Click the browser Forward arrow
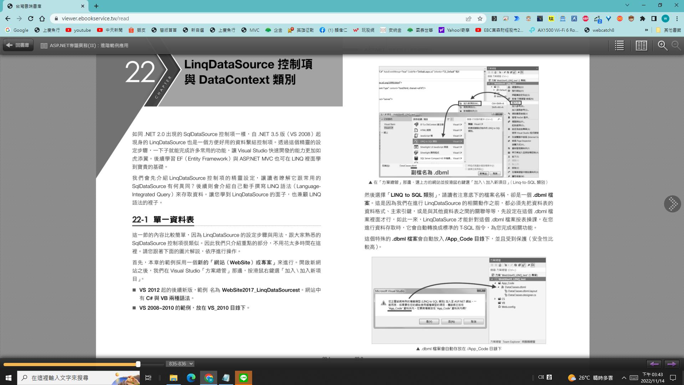The width and height of the screenshot is (684, 385). pyautogui.click(x=19, y=19)
